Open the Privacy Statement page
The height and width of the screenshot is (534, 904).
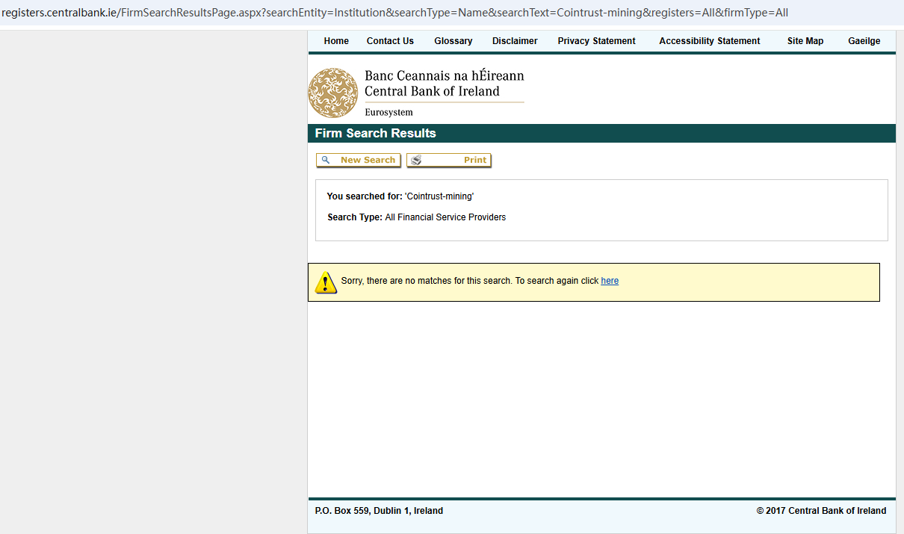[x=596, y=41]
